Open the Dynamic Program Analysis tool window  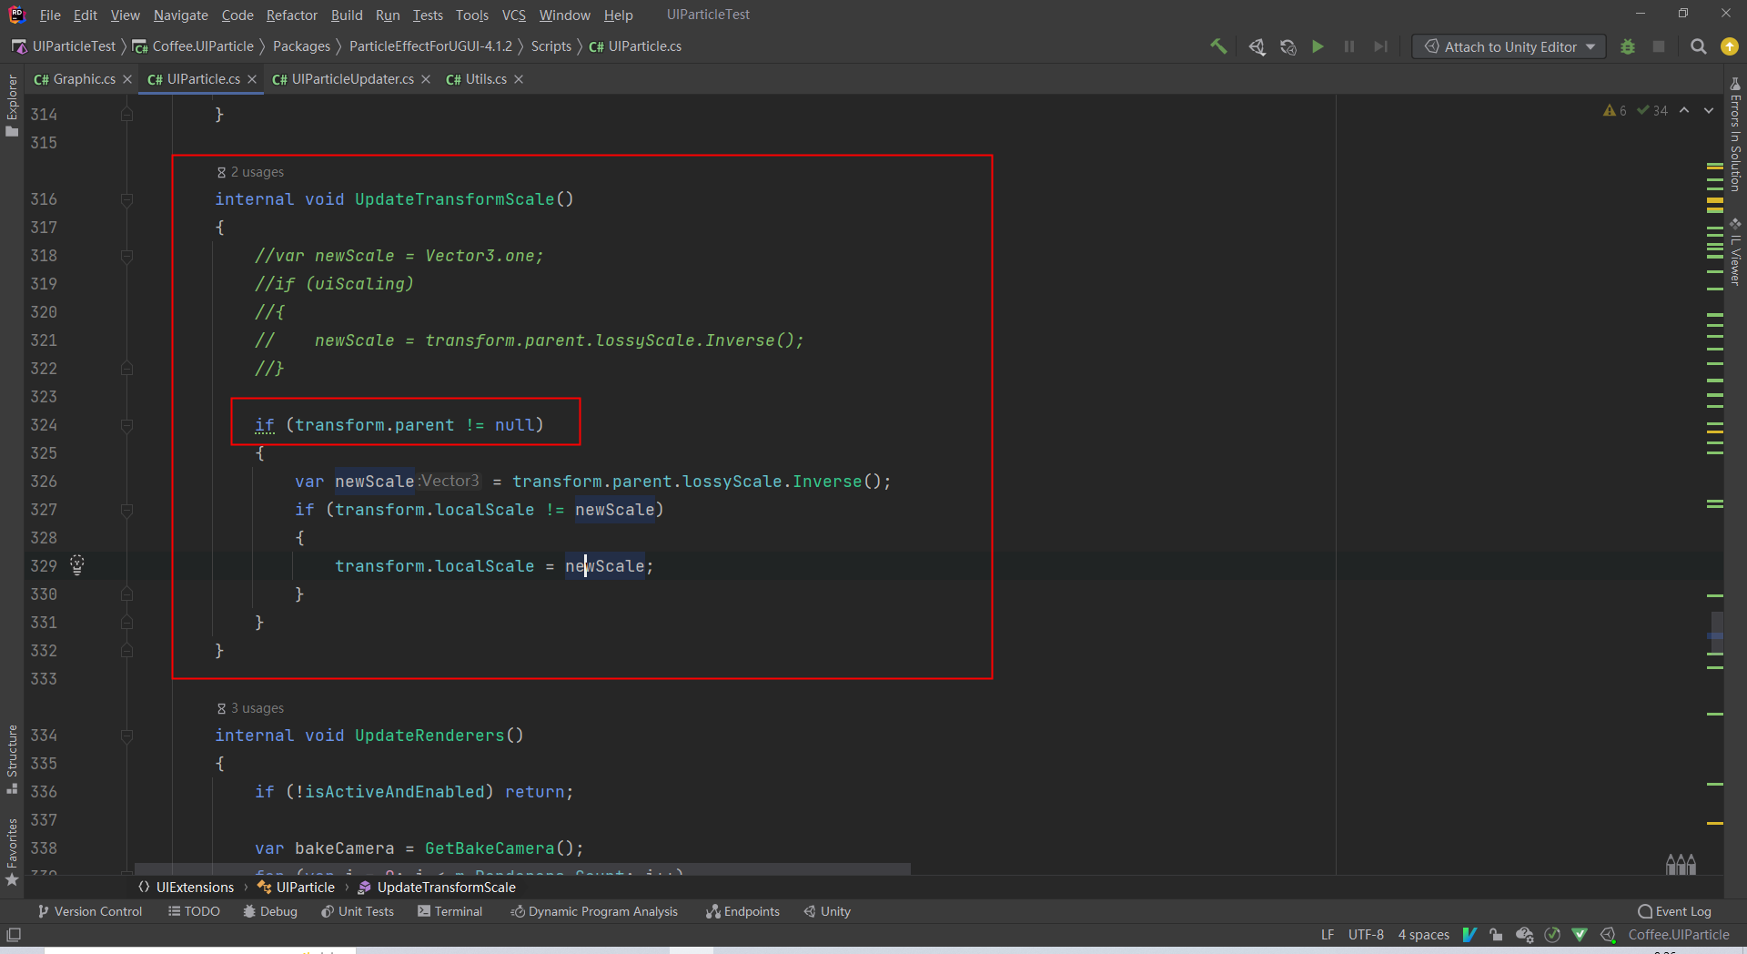(x=594, y=910)
